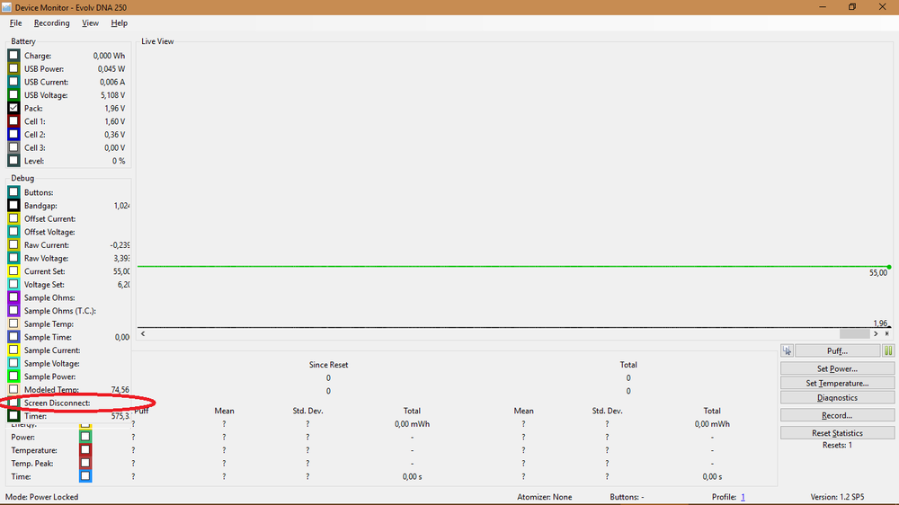The image size is (899, 505).
Task: Open the File menu
Action: tap(15, 23)
